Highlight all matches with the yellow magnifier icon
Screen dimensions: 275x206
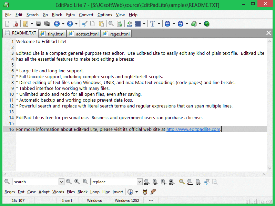click(x=182, y=182)
